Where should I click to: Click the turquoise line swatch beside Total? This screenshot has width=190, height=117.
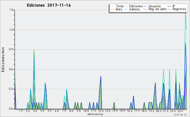112,6
